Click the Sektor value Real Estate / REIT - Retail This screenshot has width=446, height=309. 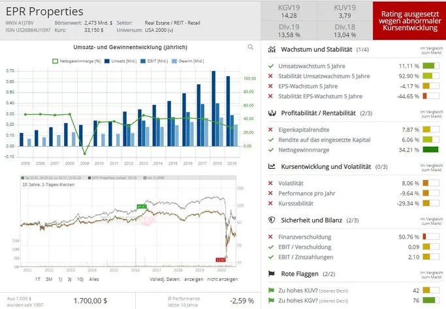point(172,23)
